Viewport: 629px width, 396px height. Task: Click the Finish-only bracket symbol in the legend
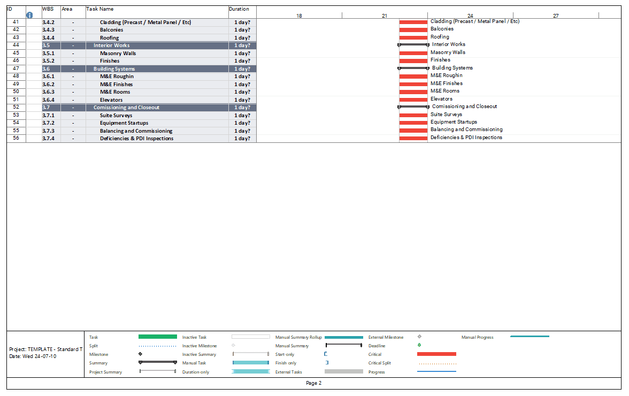coord(326,363)
